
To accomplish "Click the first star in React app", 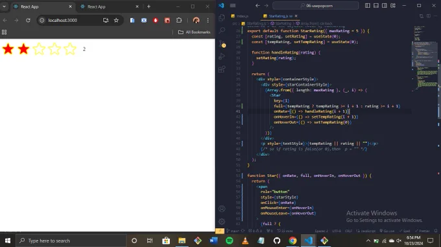I will click(8, 49).
